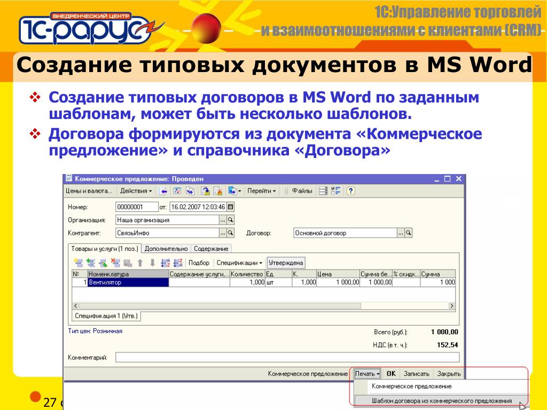Click Цены и валюта... button
547x410 pixels.
click(89, 191)
